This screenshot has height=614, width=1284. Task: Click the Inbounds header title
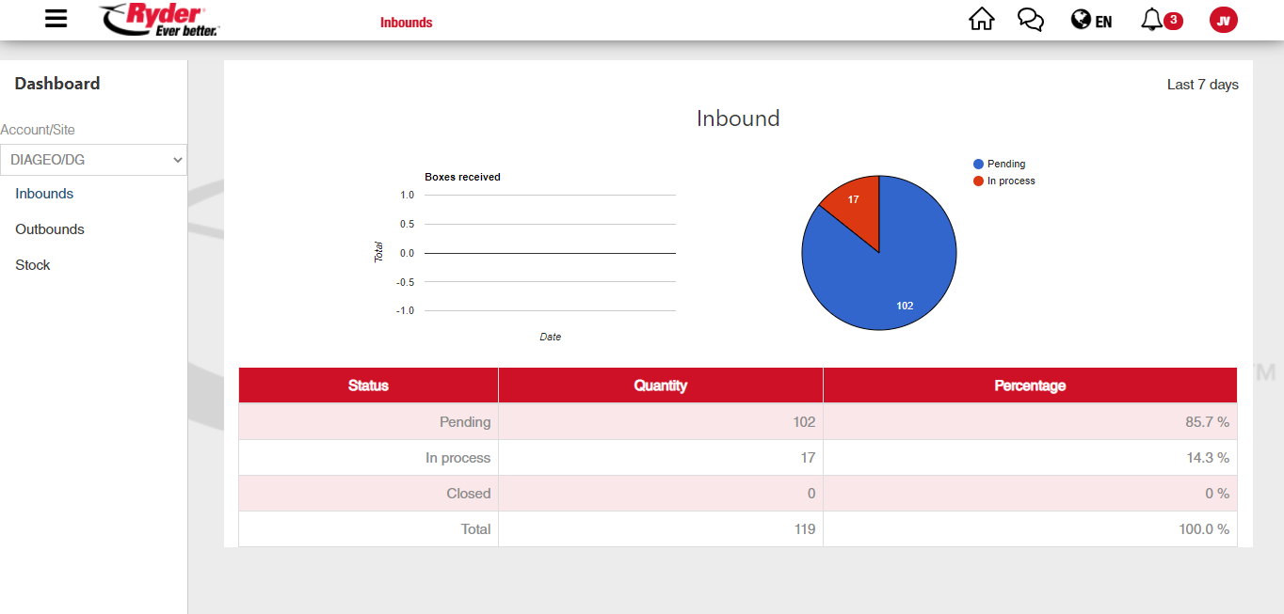(406, 23)
